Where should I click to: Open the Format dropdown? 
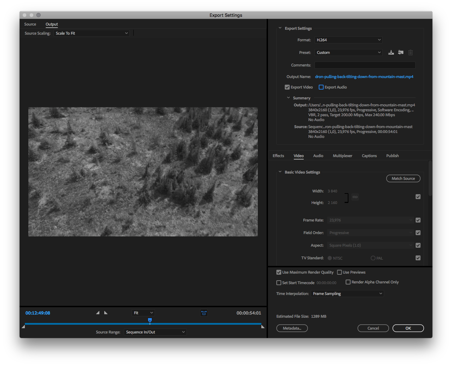coord(348,40)
